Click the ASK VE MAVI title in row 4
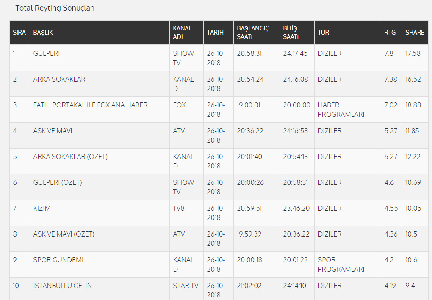 point(53,131)
